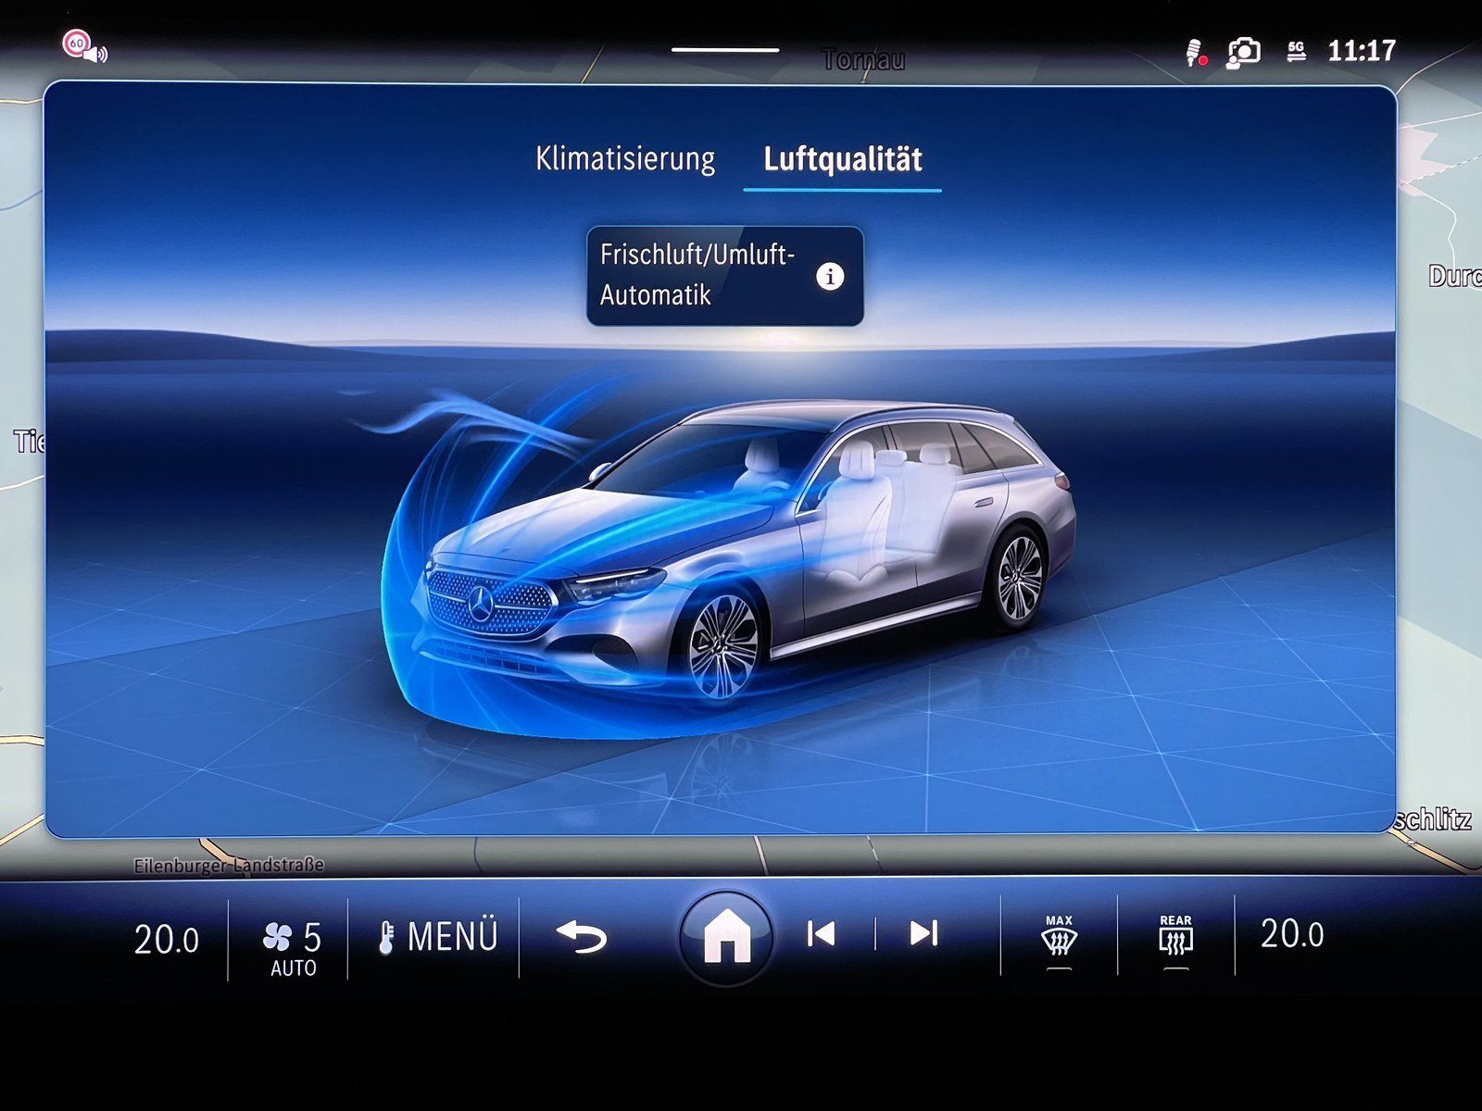Open the climate MENÜ
The image size is (1482, 1111).
click(x=438, y=937)
